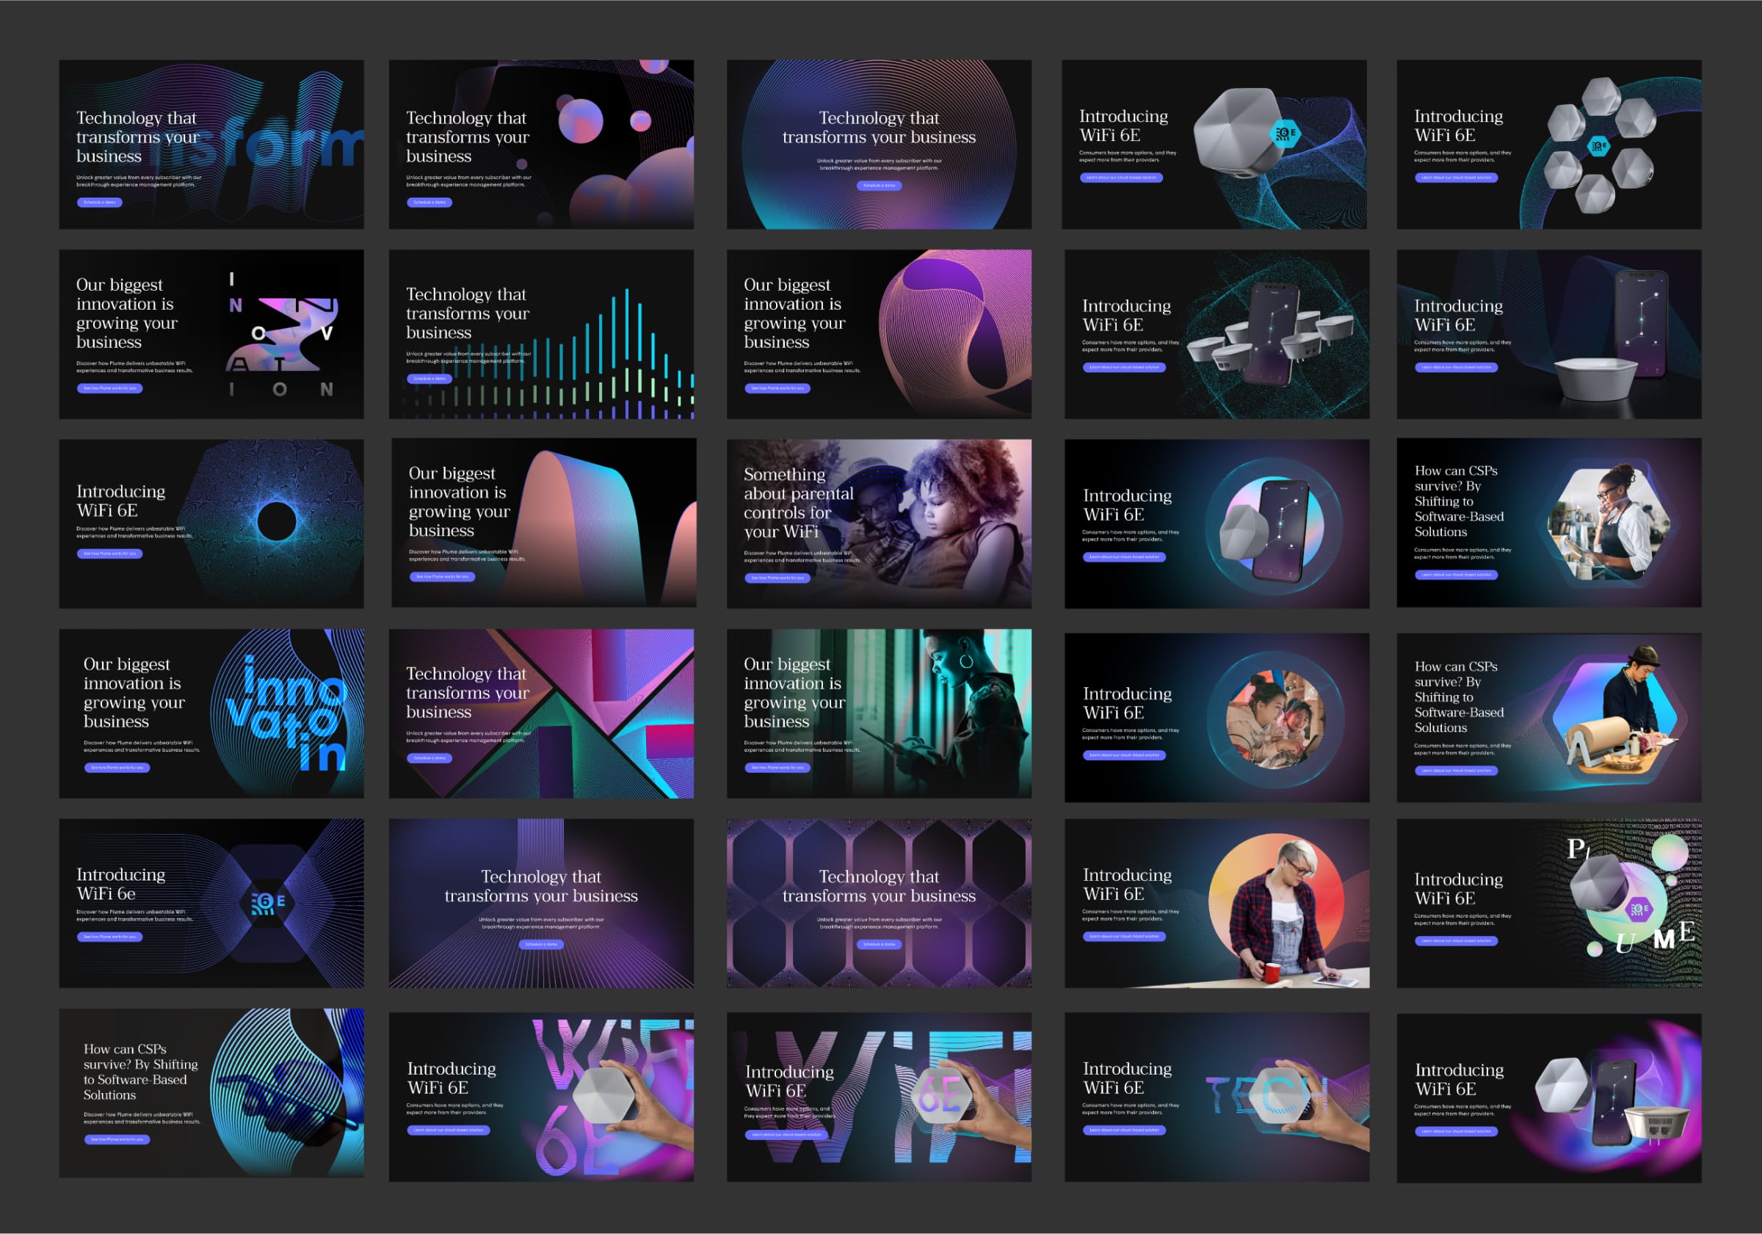This screenshot has width=1762, height=1234.
Task: Click the 6E WiFi icon in the blue line-hexagon banner
Action: pyautogui.click(x=268, y=902)
